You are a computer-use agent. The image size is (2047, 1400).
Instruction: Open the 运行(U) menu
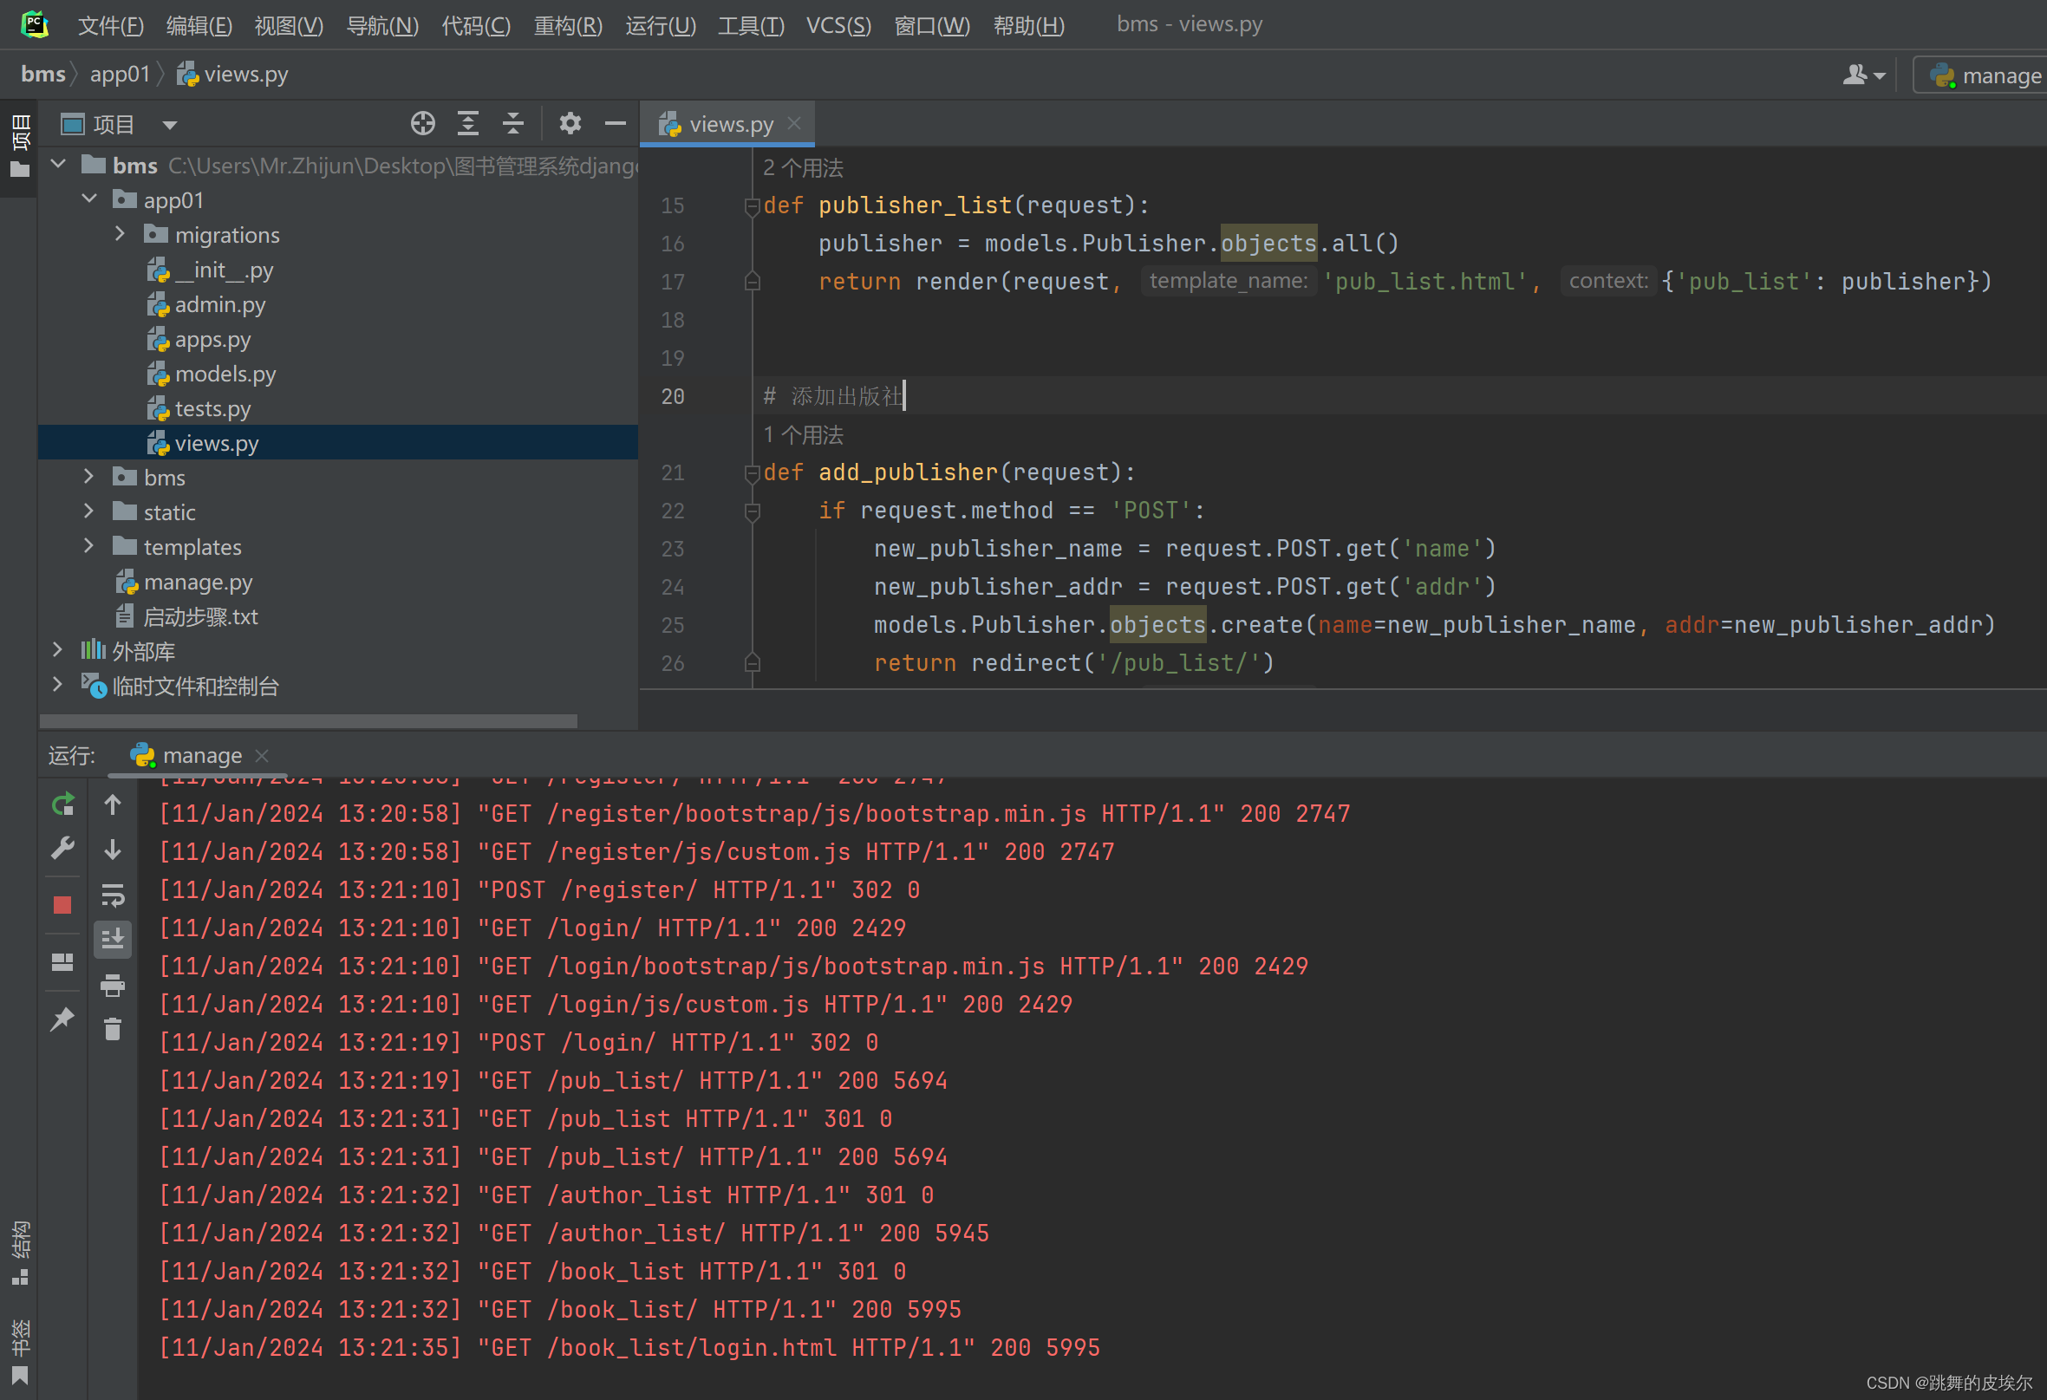(x=660, y=25)
